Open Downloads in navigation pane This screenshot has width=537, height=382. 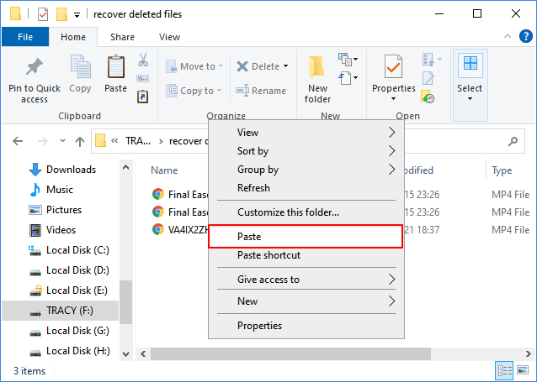pyautogui.click(x=71, y=170)
